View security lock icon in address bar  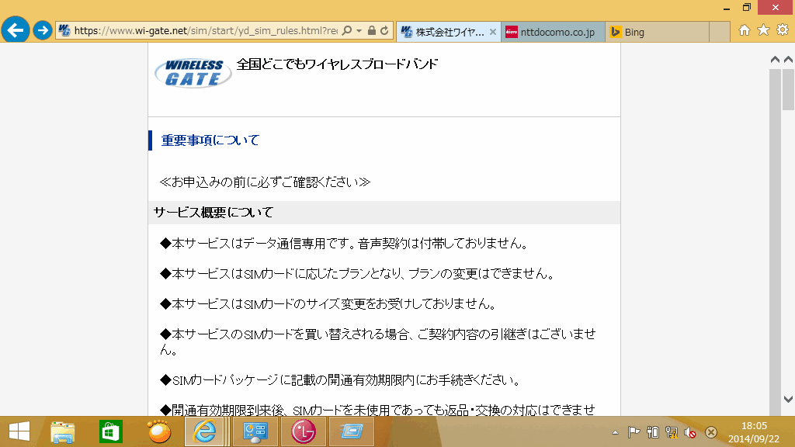(x=372, y=31)
